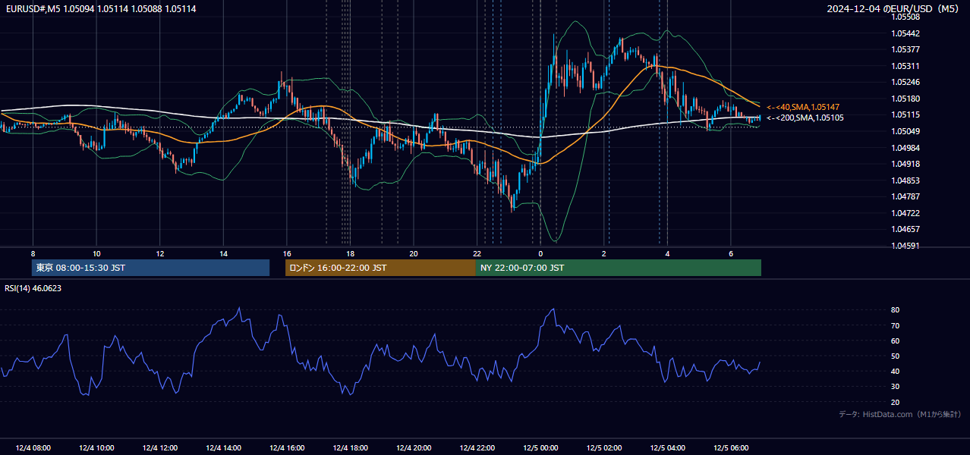Click the 12/4 10:00 bottom date label
This screenshot has height=455, width=970.
pyautogui.click(x=96, y=448)
